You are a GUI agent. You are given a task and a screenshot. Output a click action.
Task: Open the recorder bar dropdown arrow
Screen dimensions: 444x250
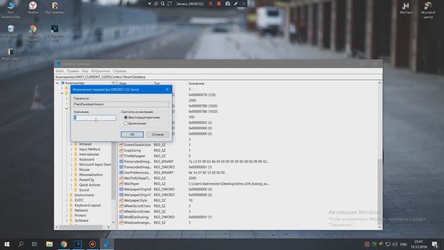coord(149,3)
